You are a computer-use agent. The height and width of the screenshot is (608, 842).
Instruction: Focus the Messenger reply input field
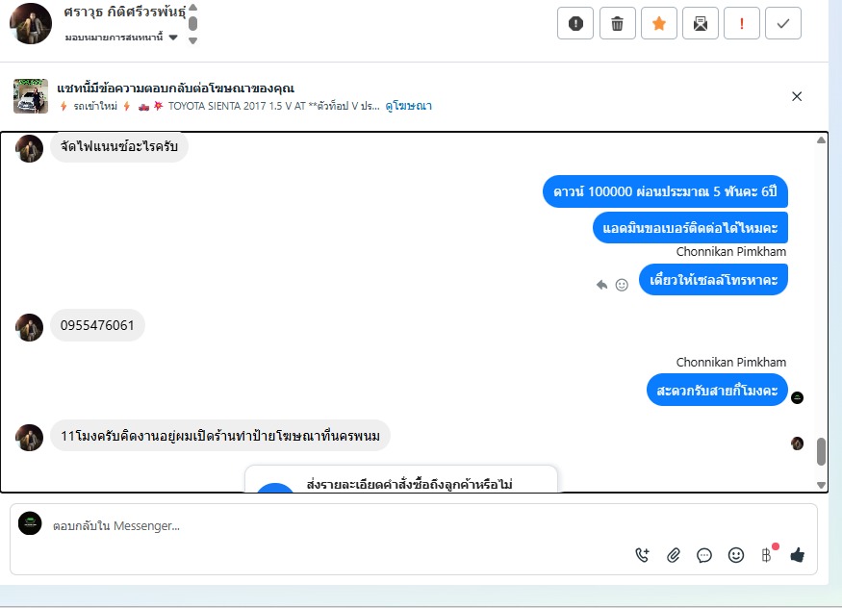point(414,526)
